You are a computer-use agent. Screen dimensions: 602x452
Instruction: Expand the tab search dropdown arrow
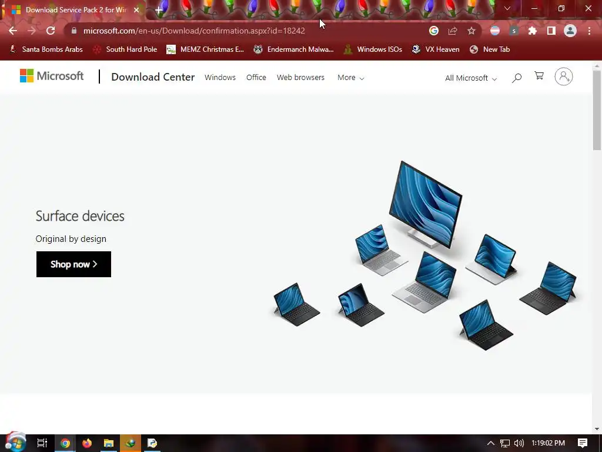pos(507,8)
